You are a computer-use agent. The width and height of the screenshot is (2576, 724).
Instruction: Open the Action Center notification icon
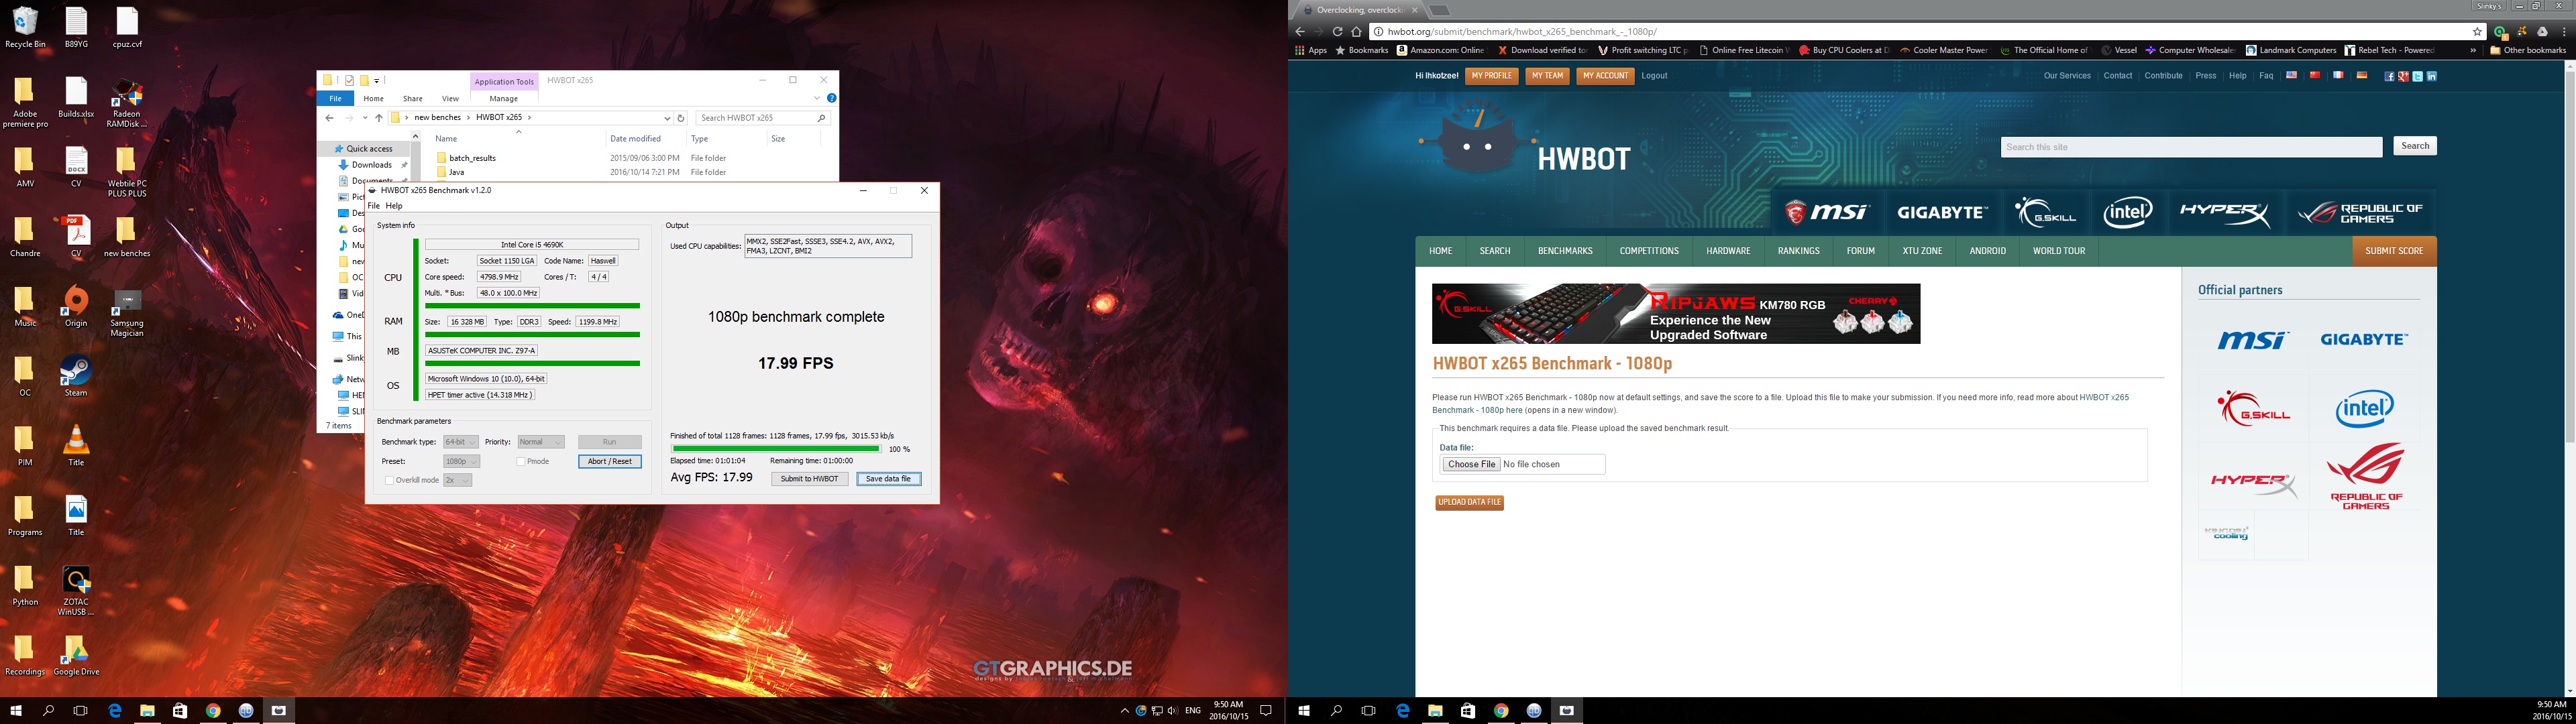[x=1266, y=711]
